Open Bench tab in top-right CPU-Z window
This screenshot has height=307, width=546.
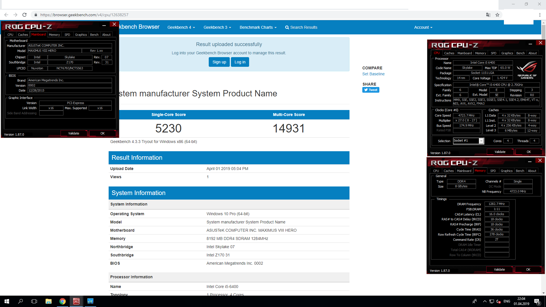point(521,53)
